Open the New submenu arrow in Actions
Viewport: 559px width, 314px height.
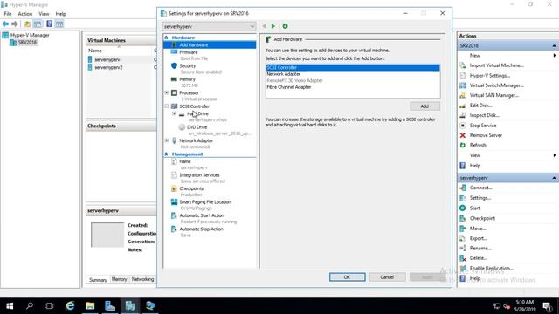(554, 56)
